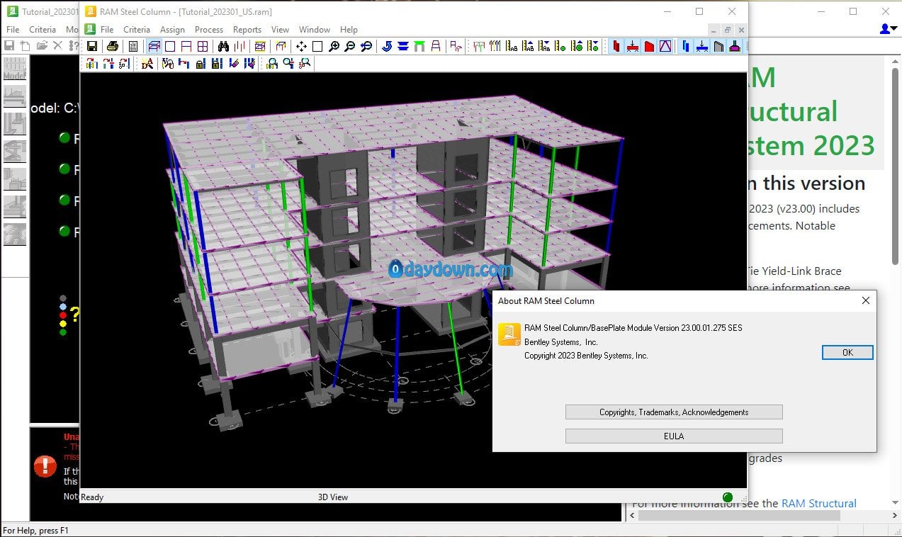Open the report document icon beside the printer
The image size is (902, 537).
click(x=133, y=46)
